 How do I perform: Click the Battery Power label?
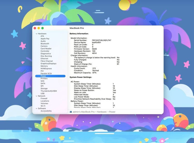77,101
